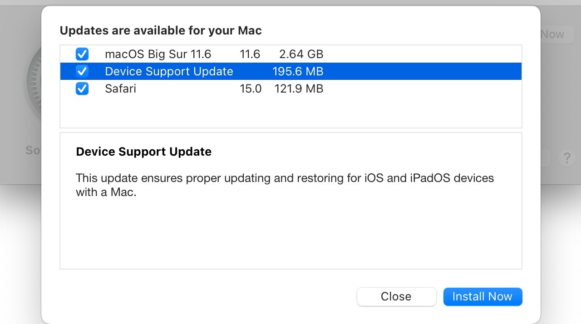Click the 195.6 MB size value
Image resolution: width=581 pixels, height=324 pixels.
pyautogui.click(x=298, y=71)
